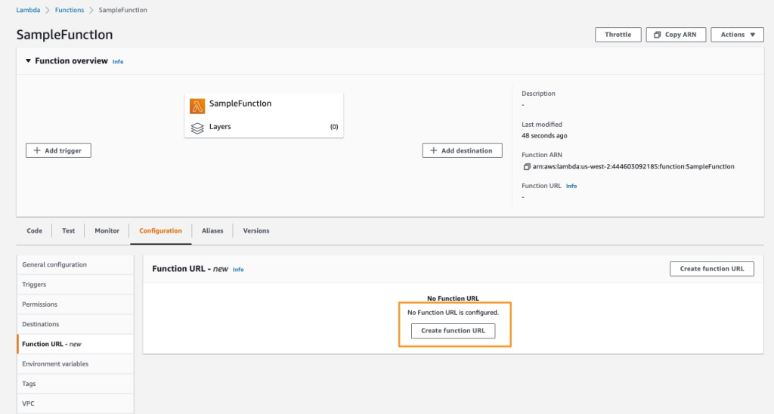The width and height of the screenshot is (774, 414).
Task: Click the Functions breadcrumb link
Action: pyautogui.click(x=70, y=10)
